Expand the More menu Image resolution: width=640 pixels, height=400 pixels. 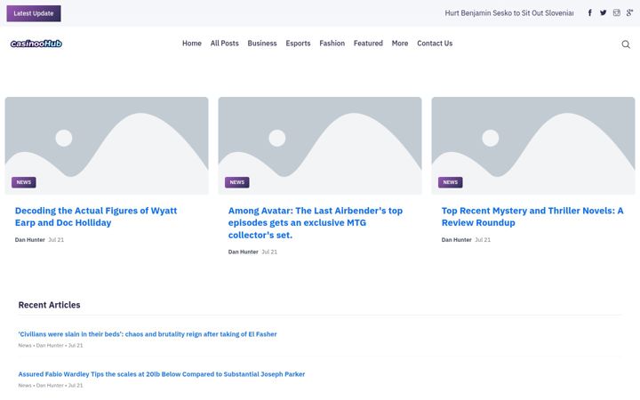(400, 44)
